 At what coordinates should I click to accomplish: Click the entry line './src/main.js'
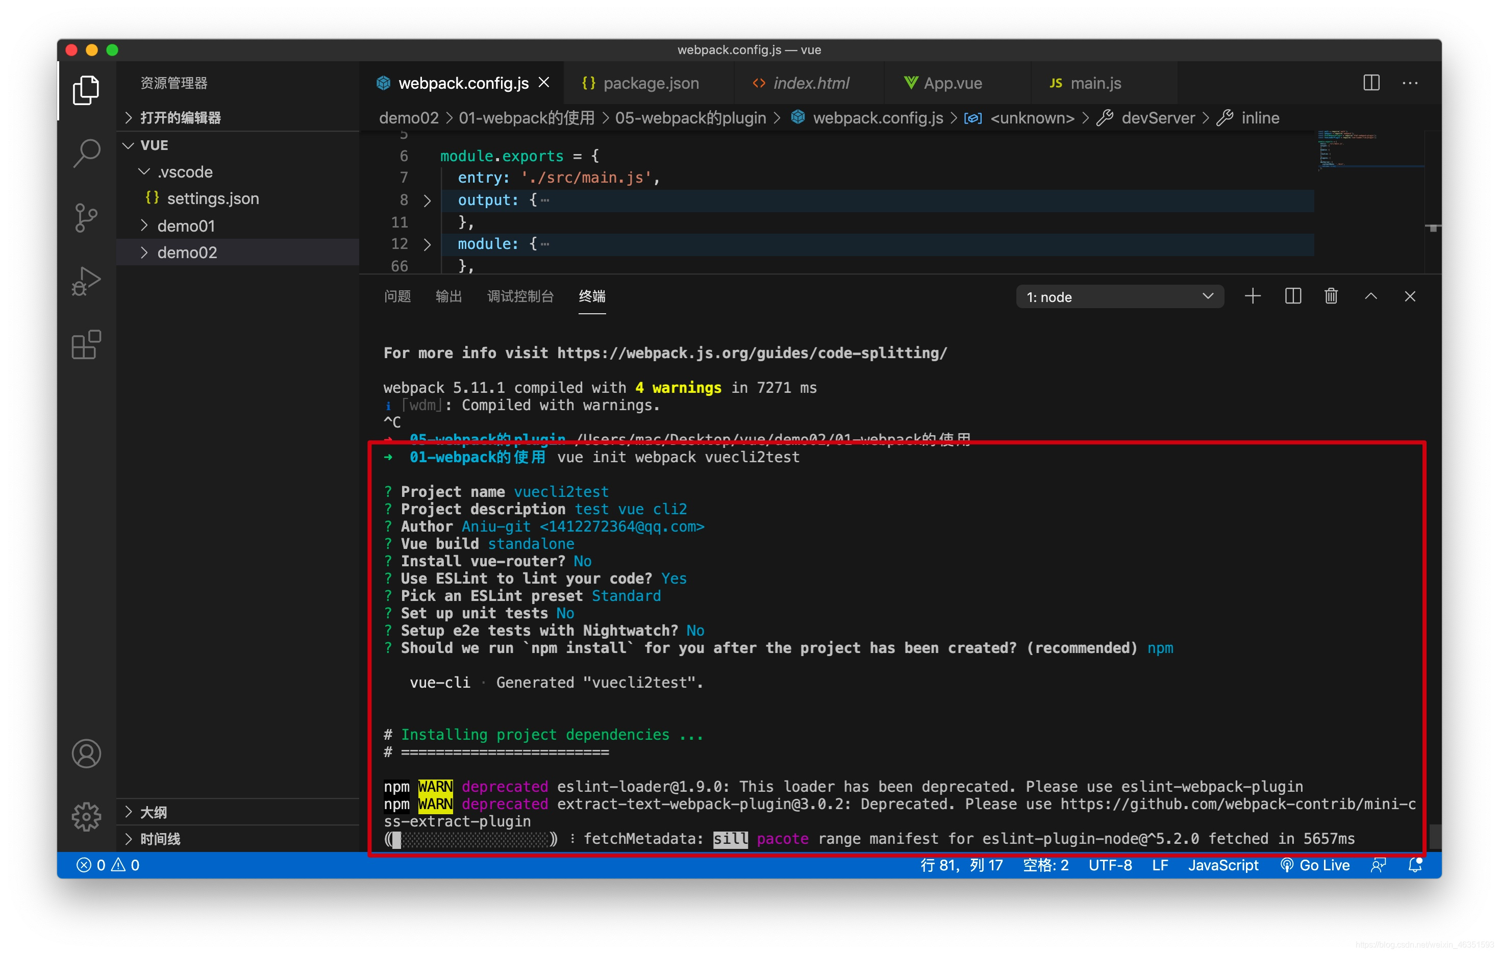[x=558, y=178]
